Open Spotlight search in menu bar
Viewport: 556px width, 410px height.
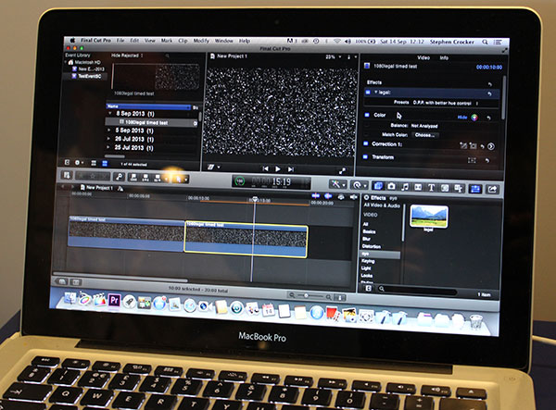[485, 43]
